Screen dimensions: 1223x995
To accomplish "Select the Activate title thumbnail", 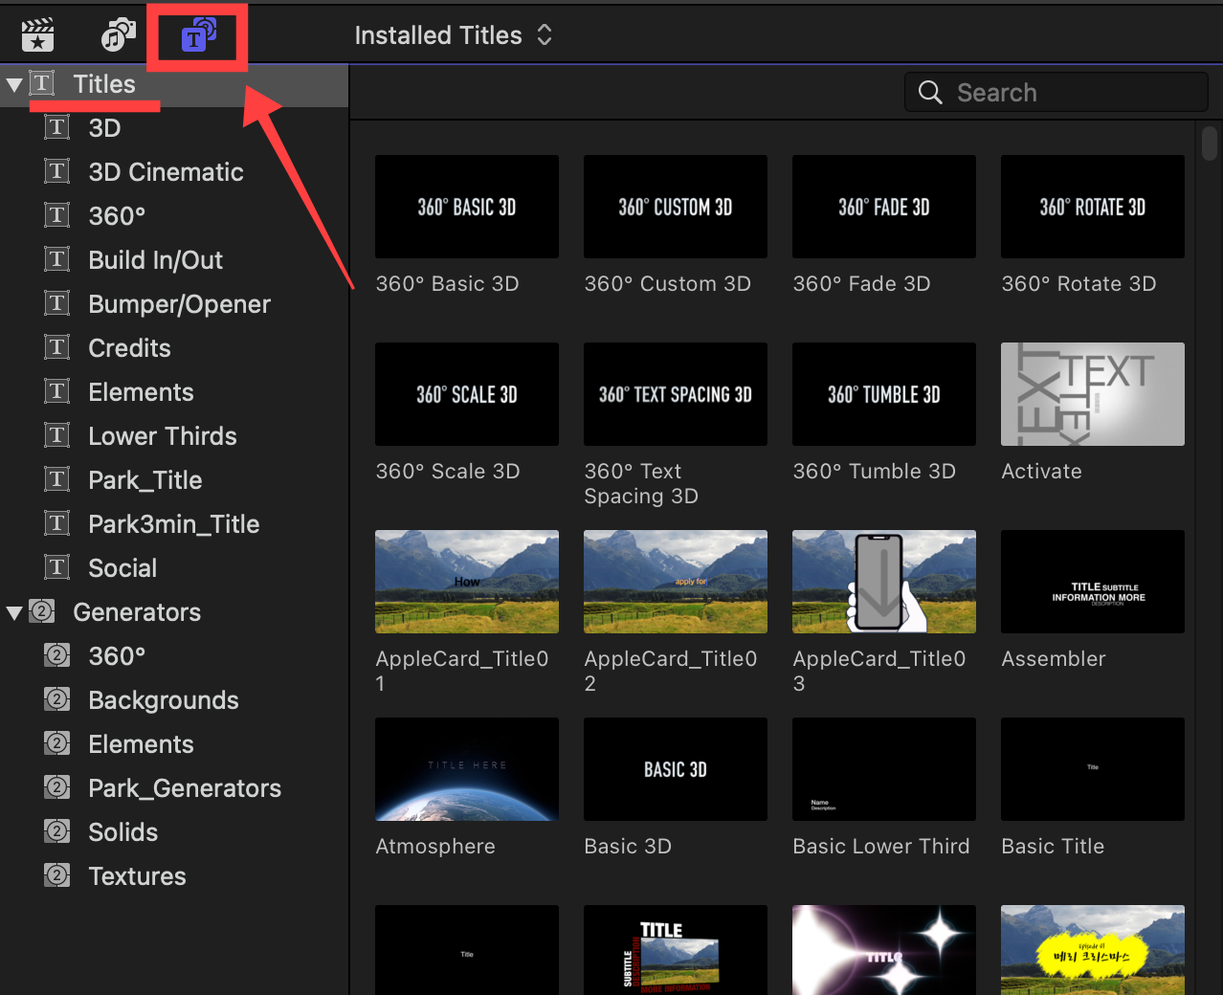I will click(1093, 394).
